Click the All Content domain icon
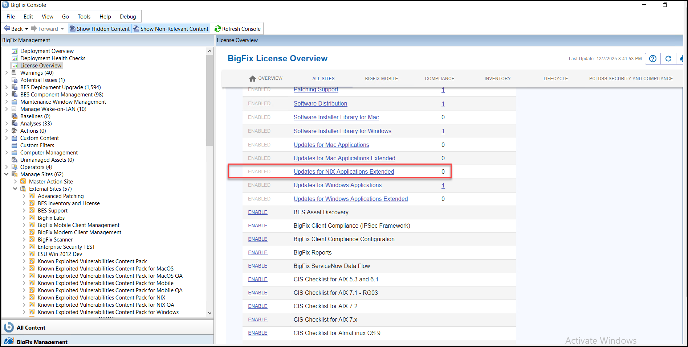Screen dimensions: 688x347 point(9,327)
